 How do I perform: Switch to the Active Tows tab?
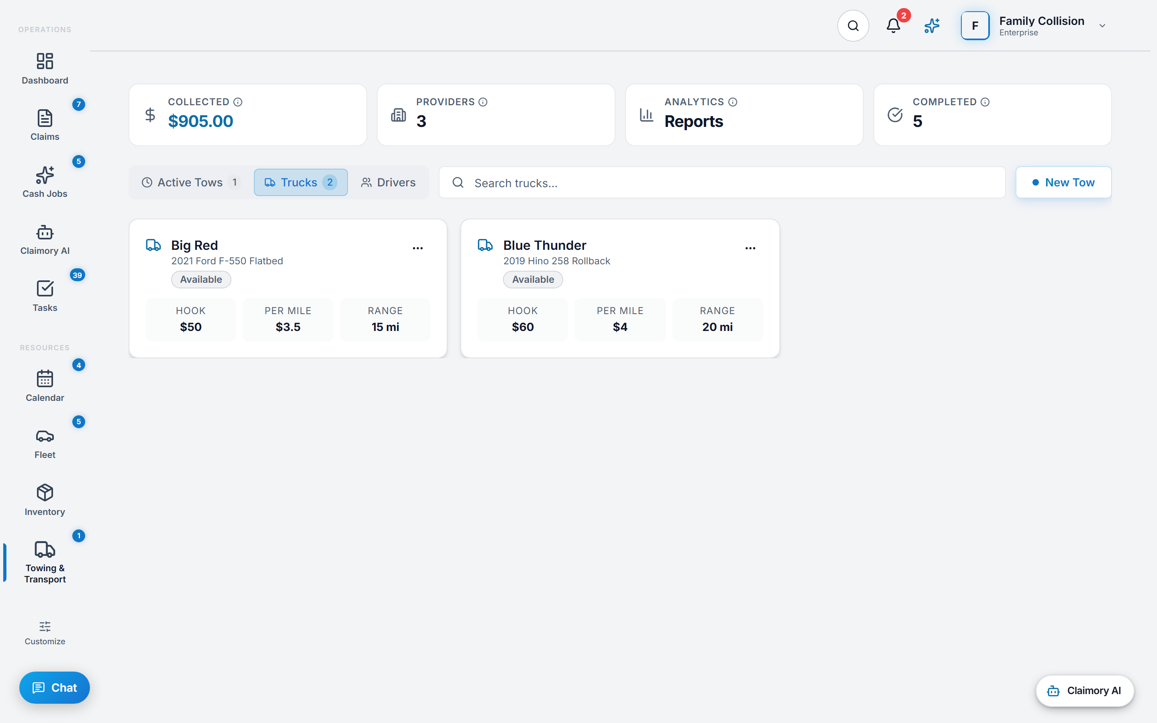[191, 182]
